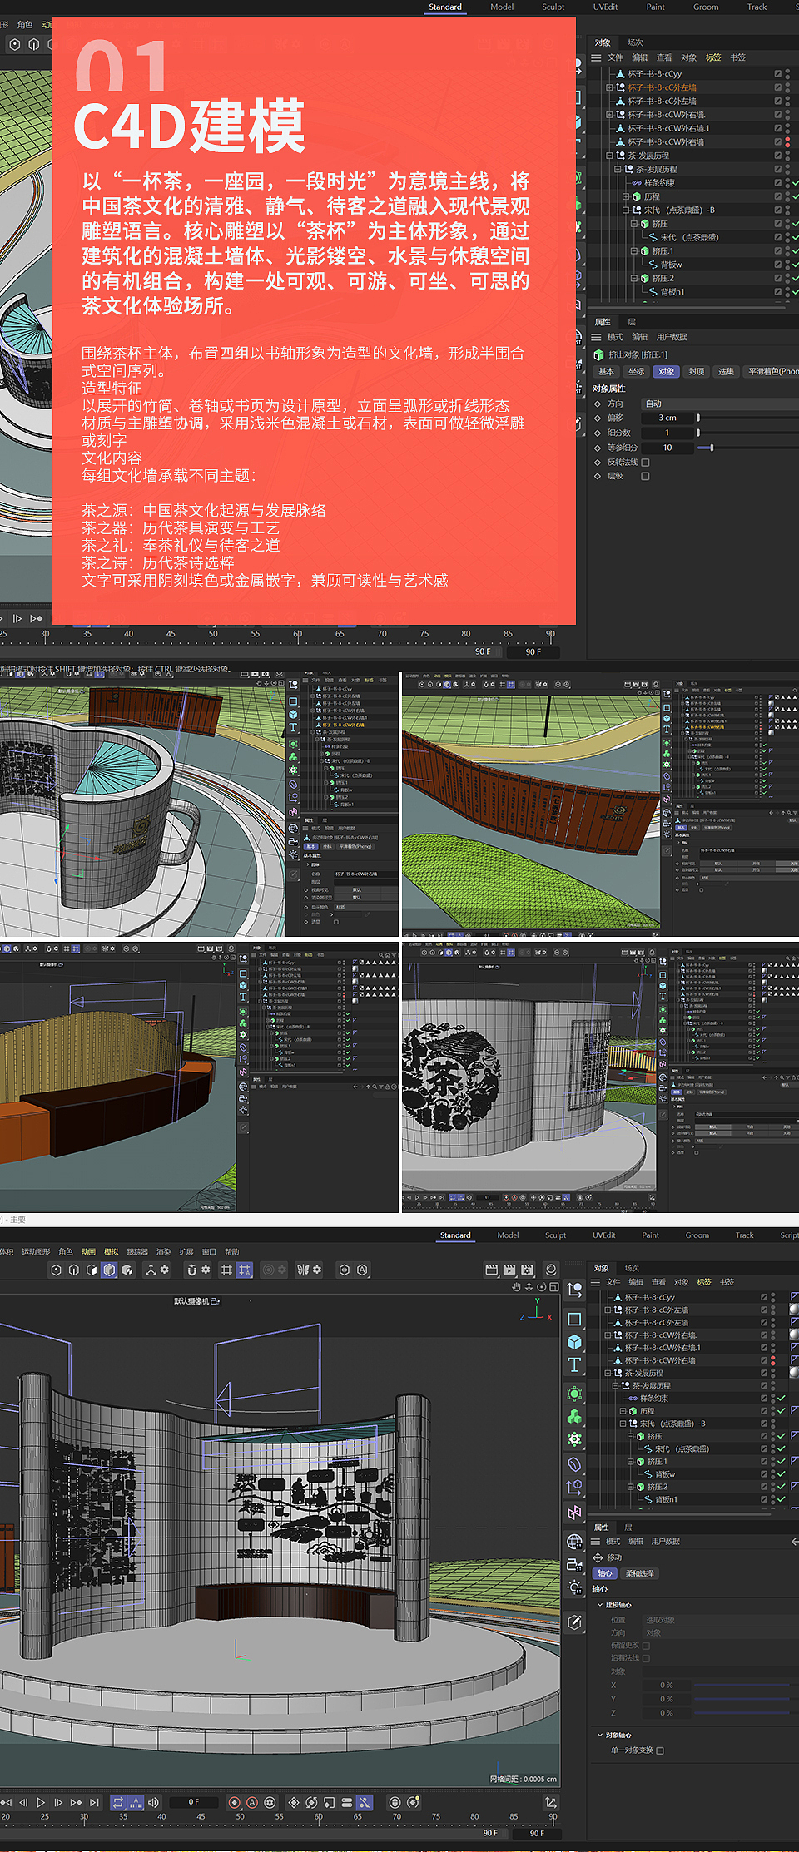799x1852 pixels.
Task: Open the 坐标 attribute tab
Action: 637,371
